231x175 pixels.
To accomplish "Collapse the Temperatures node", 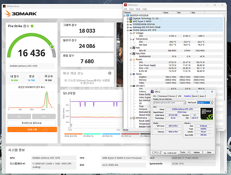I will [x=131, y=39].
